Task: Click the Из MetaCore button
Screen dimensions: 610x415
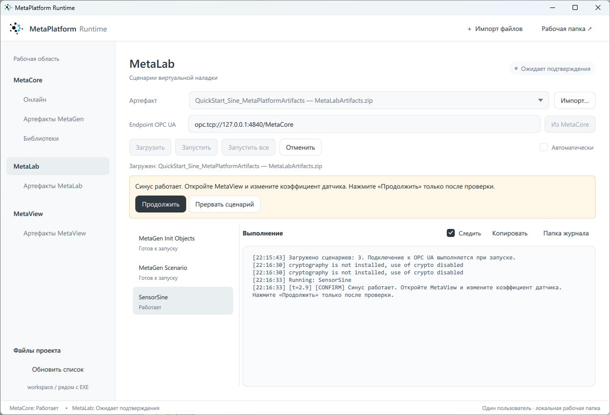Action: [x=570, y=124]
